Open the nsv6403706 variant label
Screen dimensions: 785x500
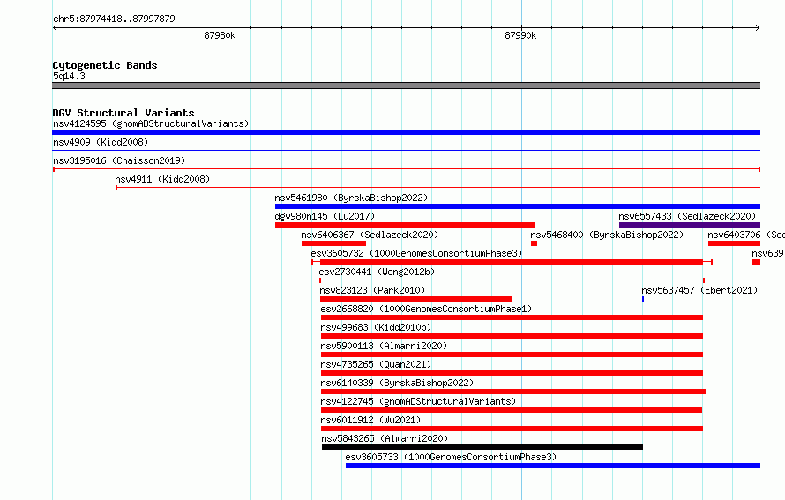746,235
